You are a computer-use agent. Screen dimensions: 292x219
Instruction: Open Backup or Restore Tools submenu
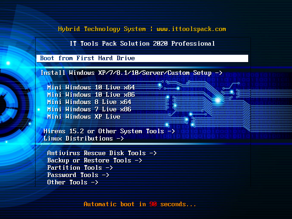click(x=94, y=160)
